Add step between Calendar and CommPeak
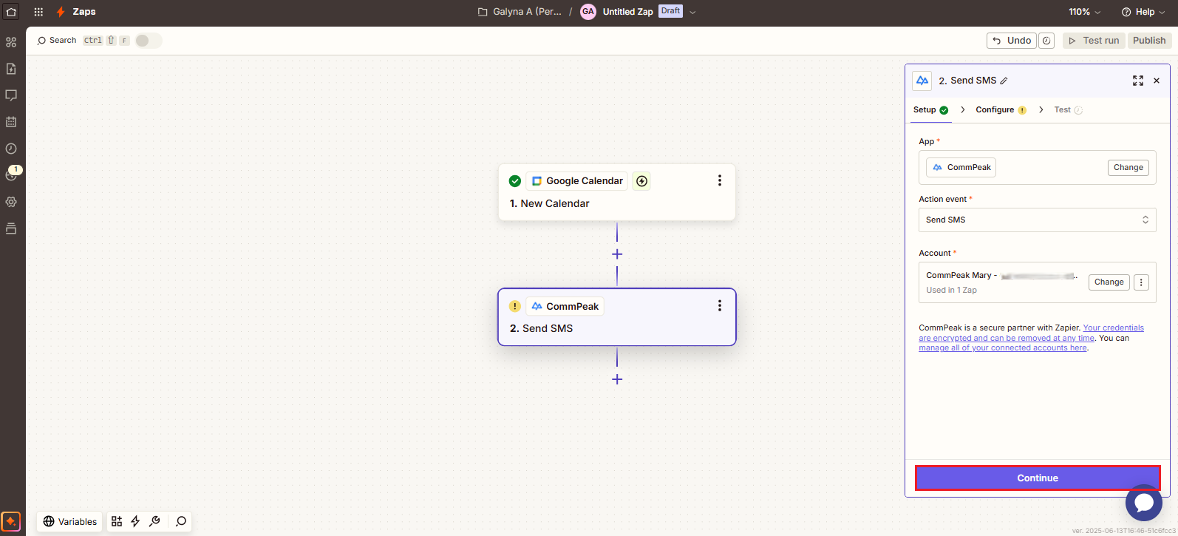 [x=617, y=254]
